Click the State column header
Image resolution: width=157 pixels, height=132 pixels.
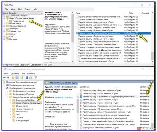point(131,13)
